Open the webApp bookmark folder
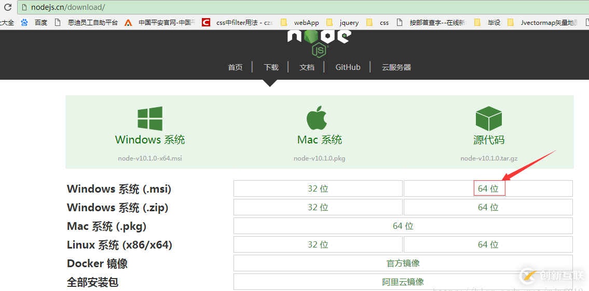The height and width of the screenshot is (291, 589). coord(300,22)
